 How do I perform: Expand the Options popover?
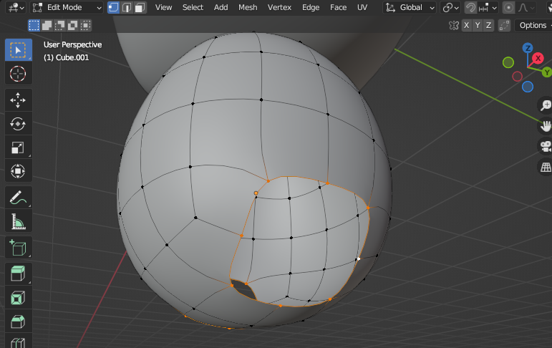[533, 25]
